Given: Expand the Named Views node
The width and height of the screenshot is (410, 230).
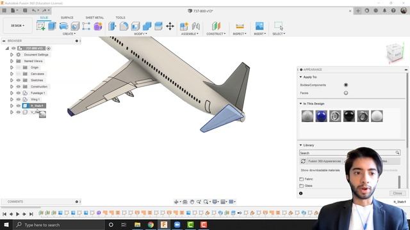Looking at the screenshot, I should pyautogui.click(x=12, y=61).
